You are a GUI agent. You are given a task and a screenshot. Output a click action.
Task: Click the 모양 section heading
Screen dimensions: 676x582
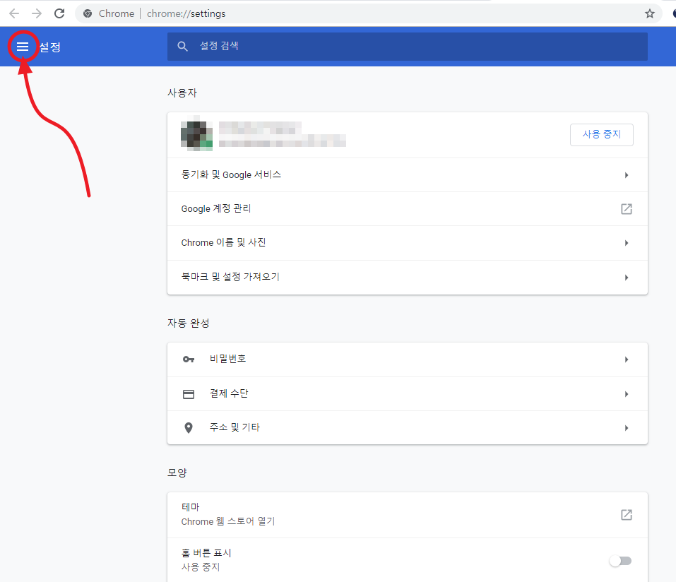[177, 473]
